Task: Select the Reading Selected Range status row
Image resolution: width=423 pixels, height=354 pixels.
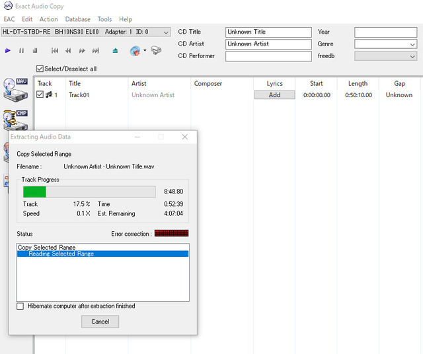Action: [x=102, y=254]
